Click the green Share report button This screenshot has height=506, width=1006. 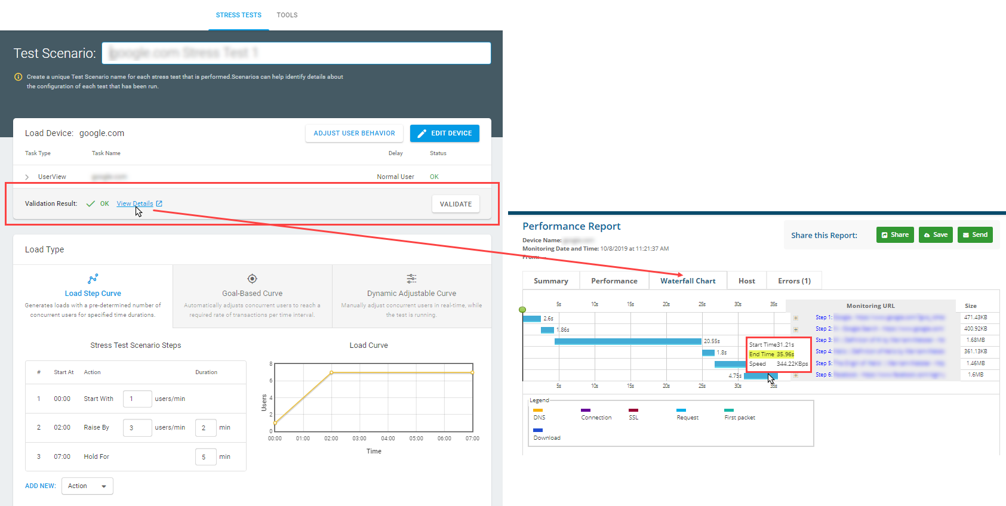coord(894,235)
